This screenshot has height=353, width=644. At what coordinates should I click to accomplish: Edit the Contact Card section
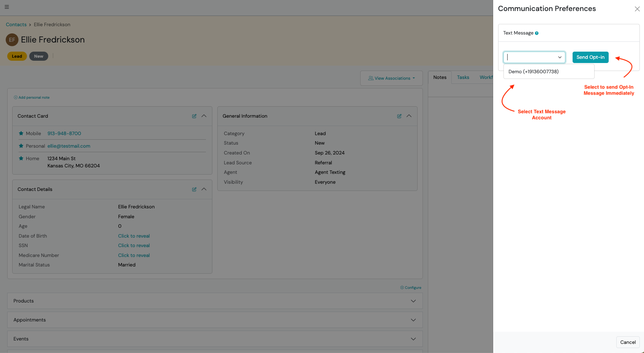(x=194, y=116)
